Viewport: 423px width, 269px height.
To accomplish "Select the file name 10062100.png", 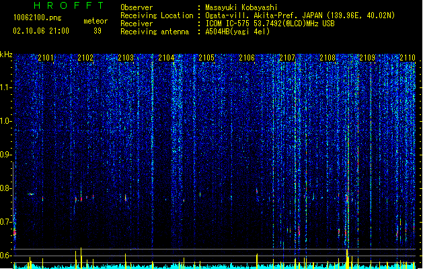I will 37,17.
